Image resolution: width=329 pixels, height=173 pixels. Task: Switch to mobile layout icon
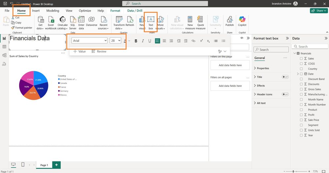coord(23,165)
